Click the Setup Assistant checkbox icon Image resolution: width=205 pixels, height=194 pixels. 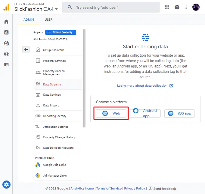tap(38, 50)
